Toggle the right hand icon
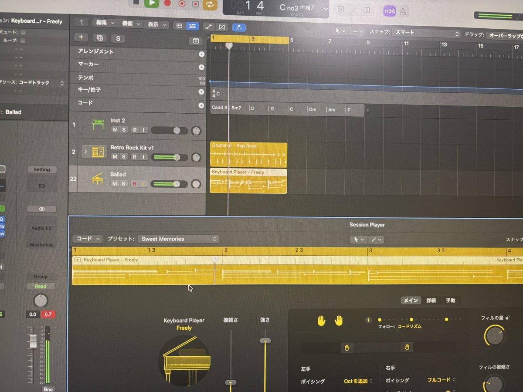Screen dimensions: 523x392 339,321
